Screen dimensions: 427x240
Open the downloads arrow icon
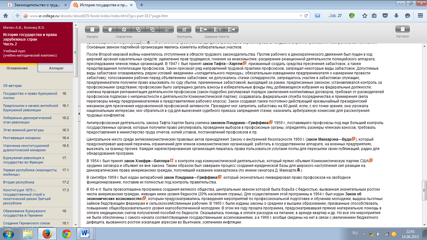pyautogui.click(x=396, y=16)
